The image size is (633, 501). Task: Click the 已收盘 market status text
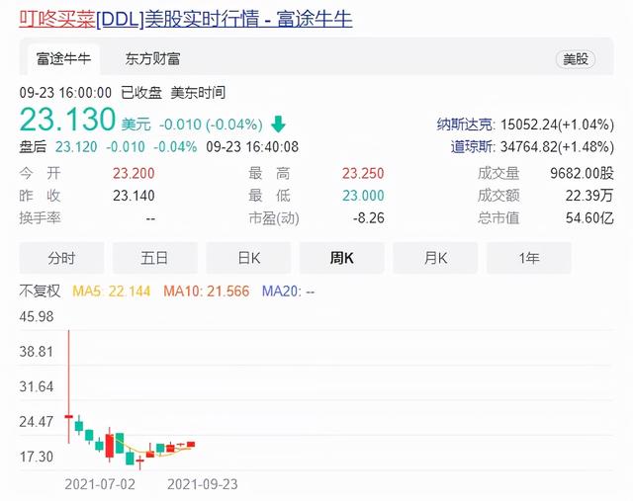pyautogui.click(x=141, y=93)
